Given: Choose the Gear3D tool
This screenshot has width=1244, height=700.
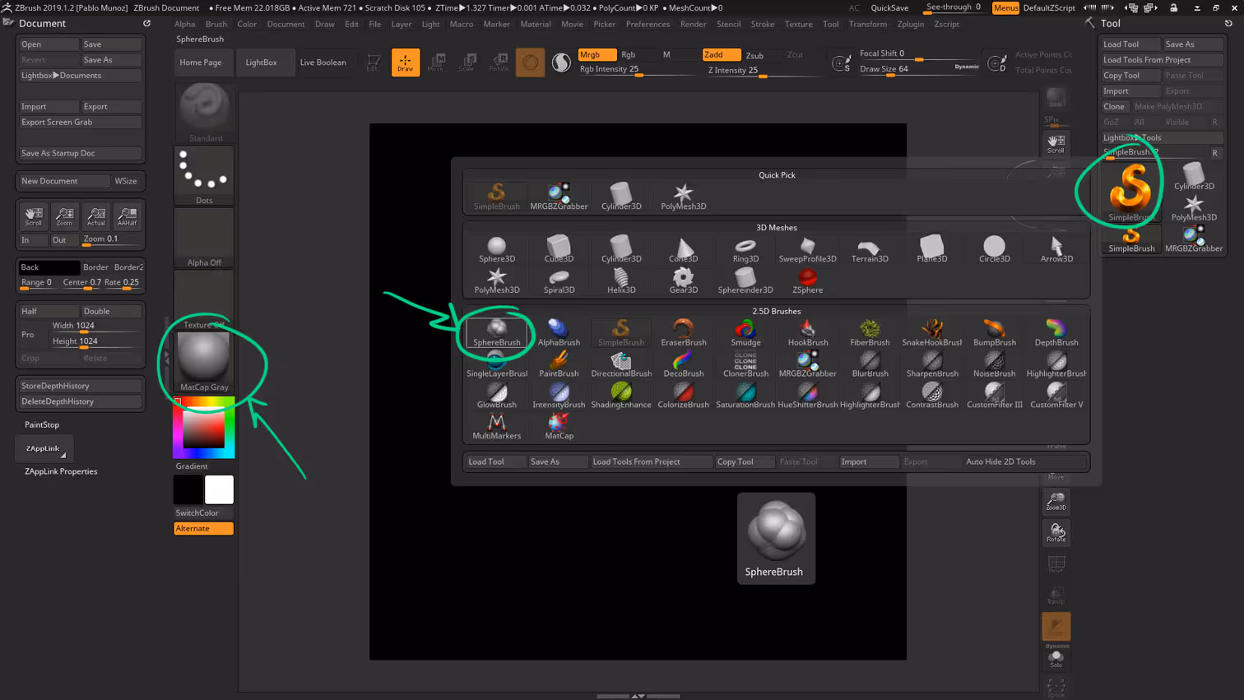Looking at the screenshot, I should point(683,281).
